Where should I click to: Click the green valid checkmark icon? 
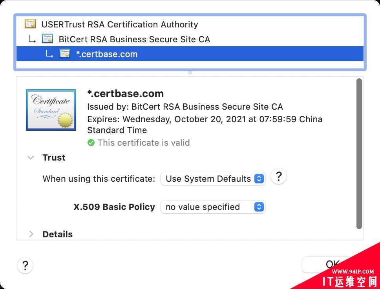pyautogui.click(x=91, y=143)
